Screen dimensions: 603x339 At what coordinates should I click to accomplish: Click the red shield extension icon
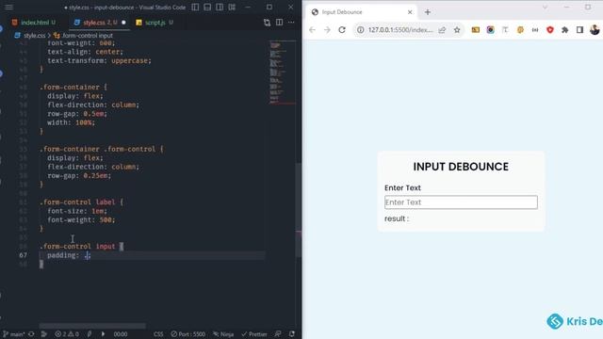550,29
